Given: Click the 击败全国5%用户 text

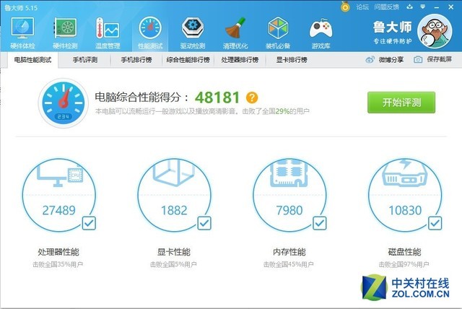Looking at the screenshot, I should [x=173, y=264].
